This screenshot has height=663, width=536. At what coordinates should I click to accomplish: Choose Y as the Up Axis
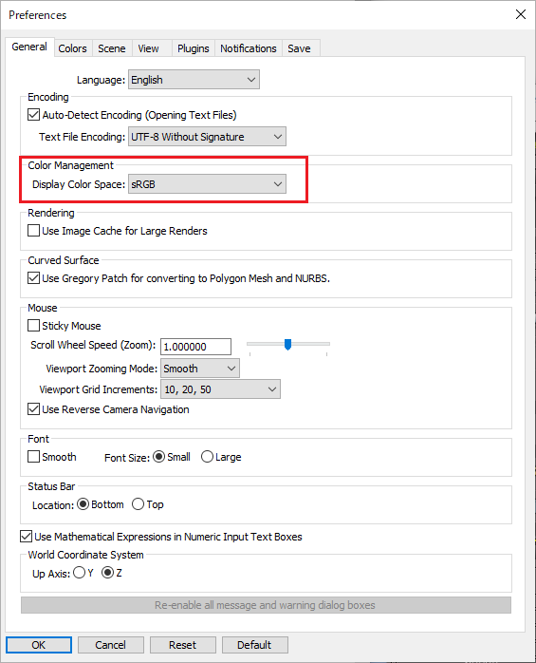point(79,573)
